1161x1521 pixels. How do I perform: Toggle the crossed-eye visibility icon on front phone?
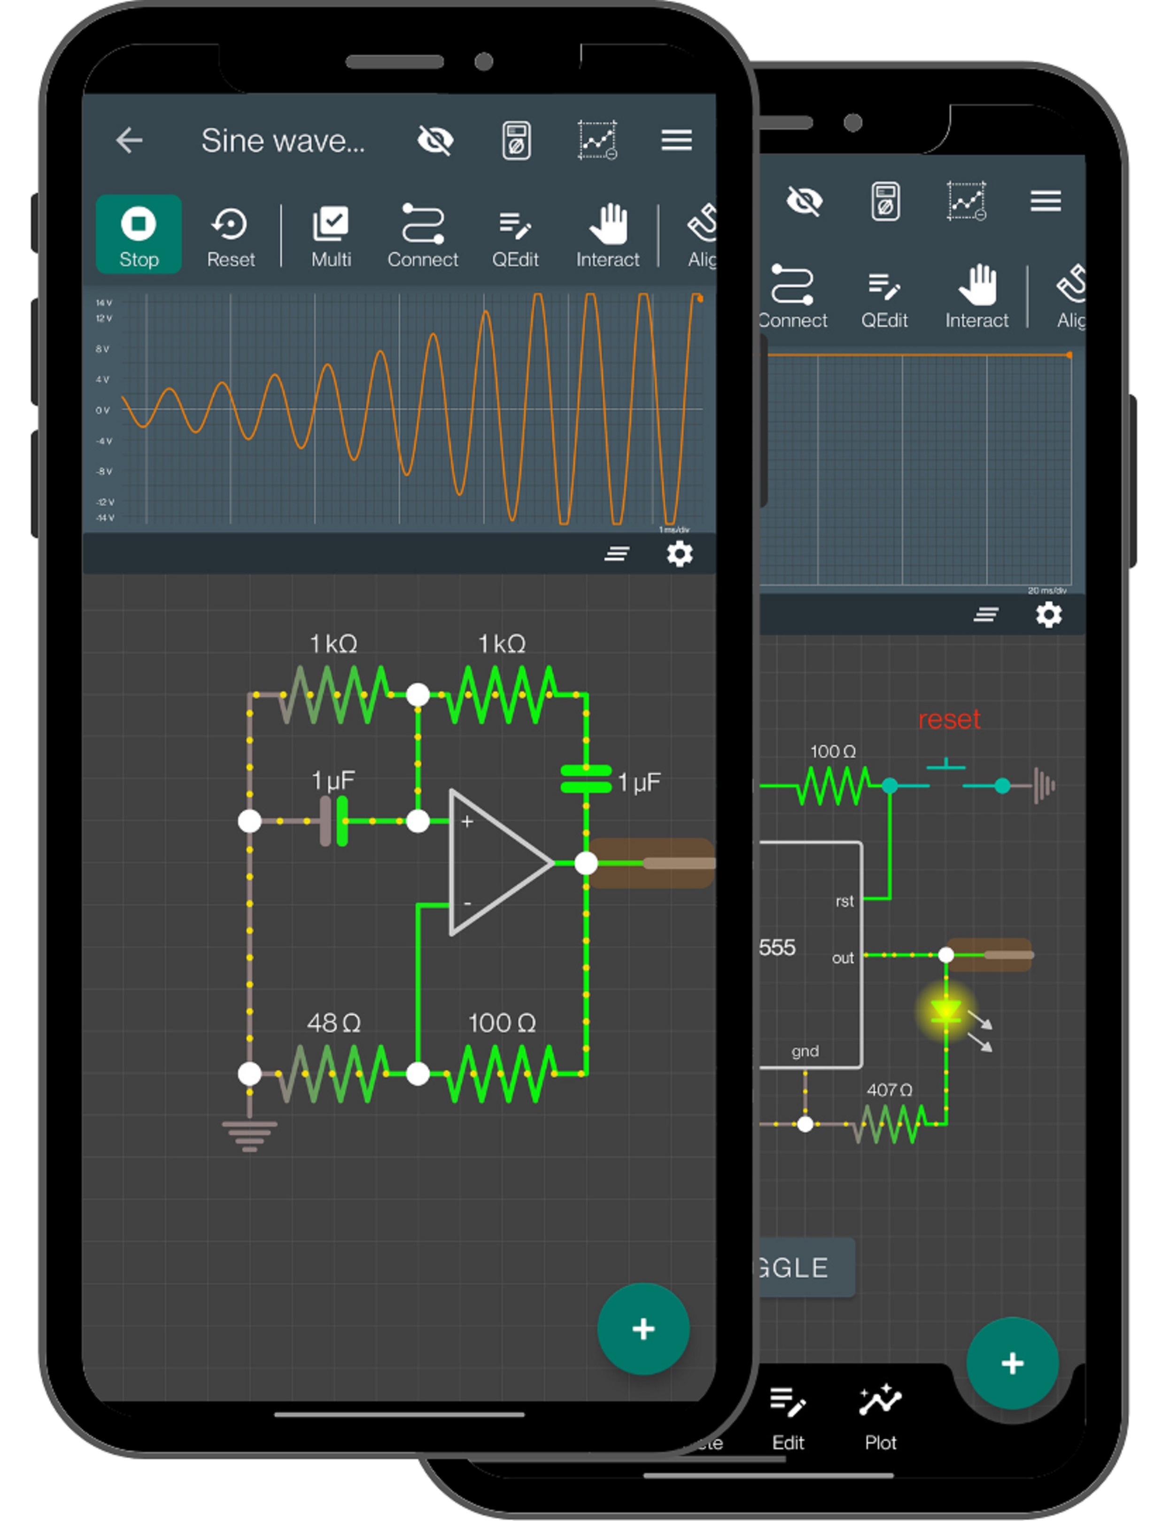[435, 140]
